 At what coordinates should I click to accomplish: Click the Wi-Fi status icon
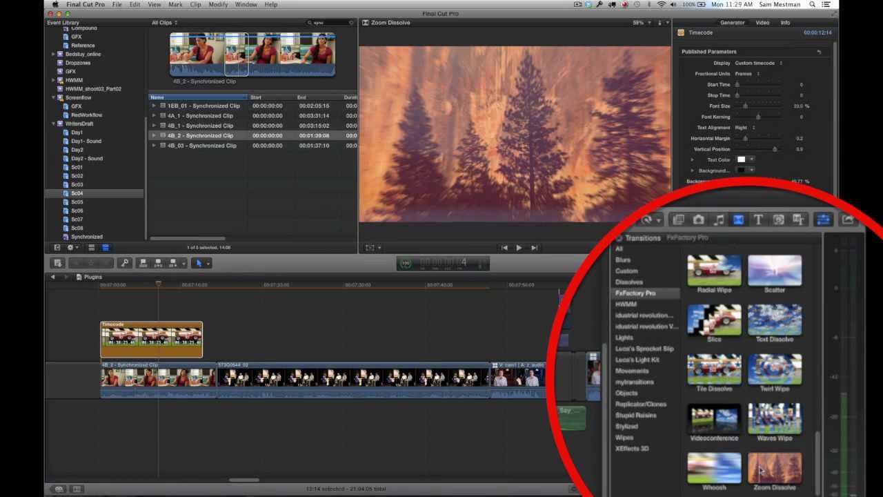pos(661,4)
